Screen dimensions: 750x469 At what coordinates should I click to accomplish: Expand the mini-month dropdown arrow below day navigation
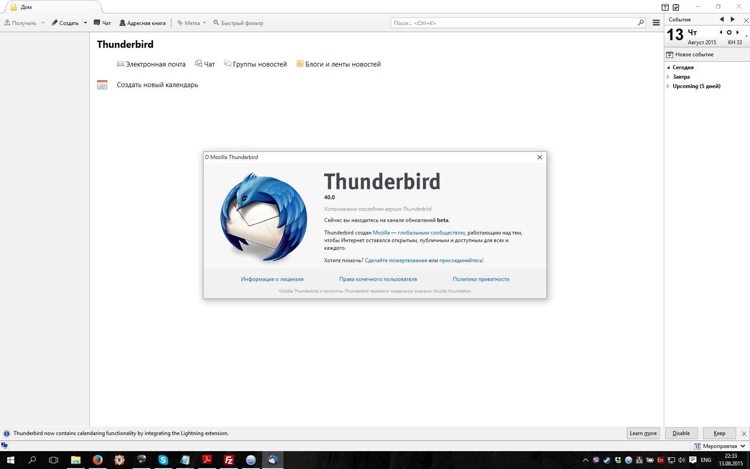pos(746,37)
